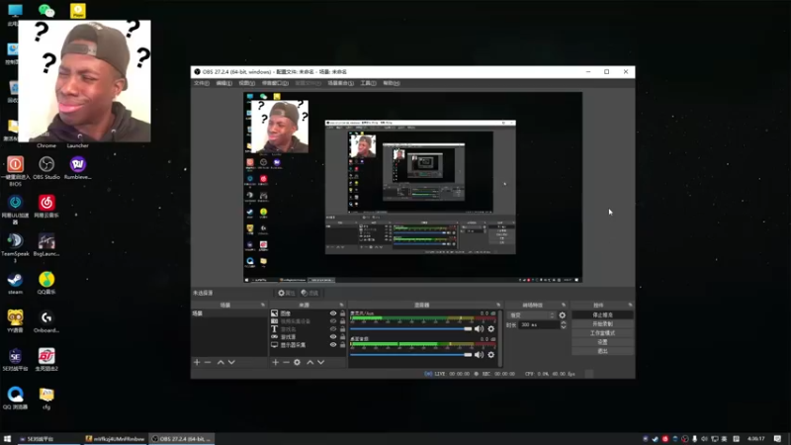Mute the 桌面音频 audio channel

click(x=479, y=355)
